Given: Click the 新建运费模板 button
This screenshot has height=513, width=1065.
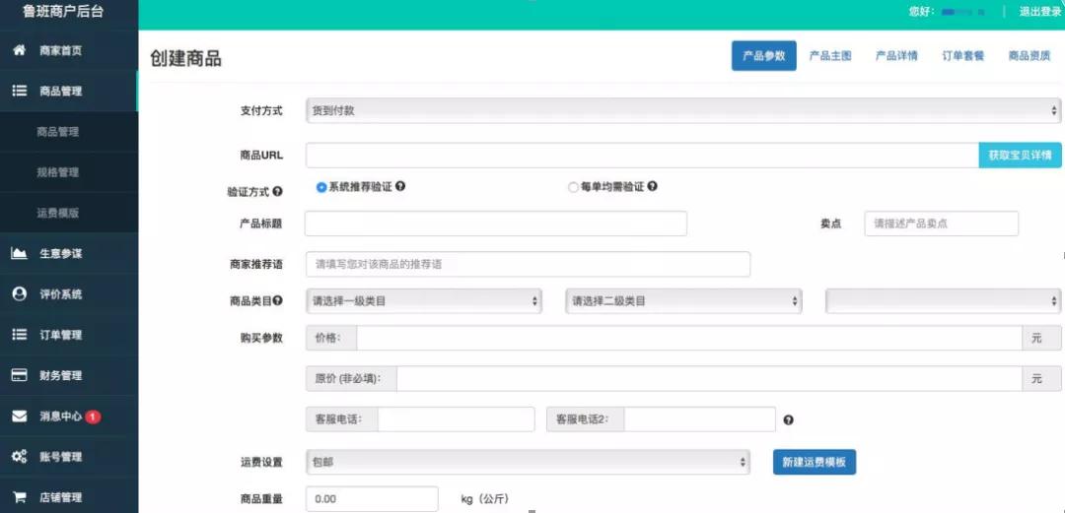Looking at the screenshot, I should pos(814,462).
